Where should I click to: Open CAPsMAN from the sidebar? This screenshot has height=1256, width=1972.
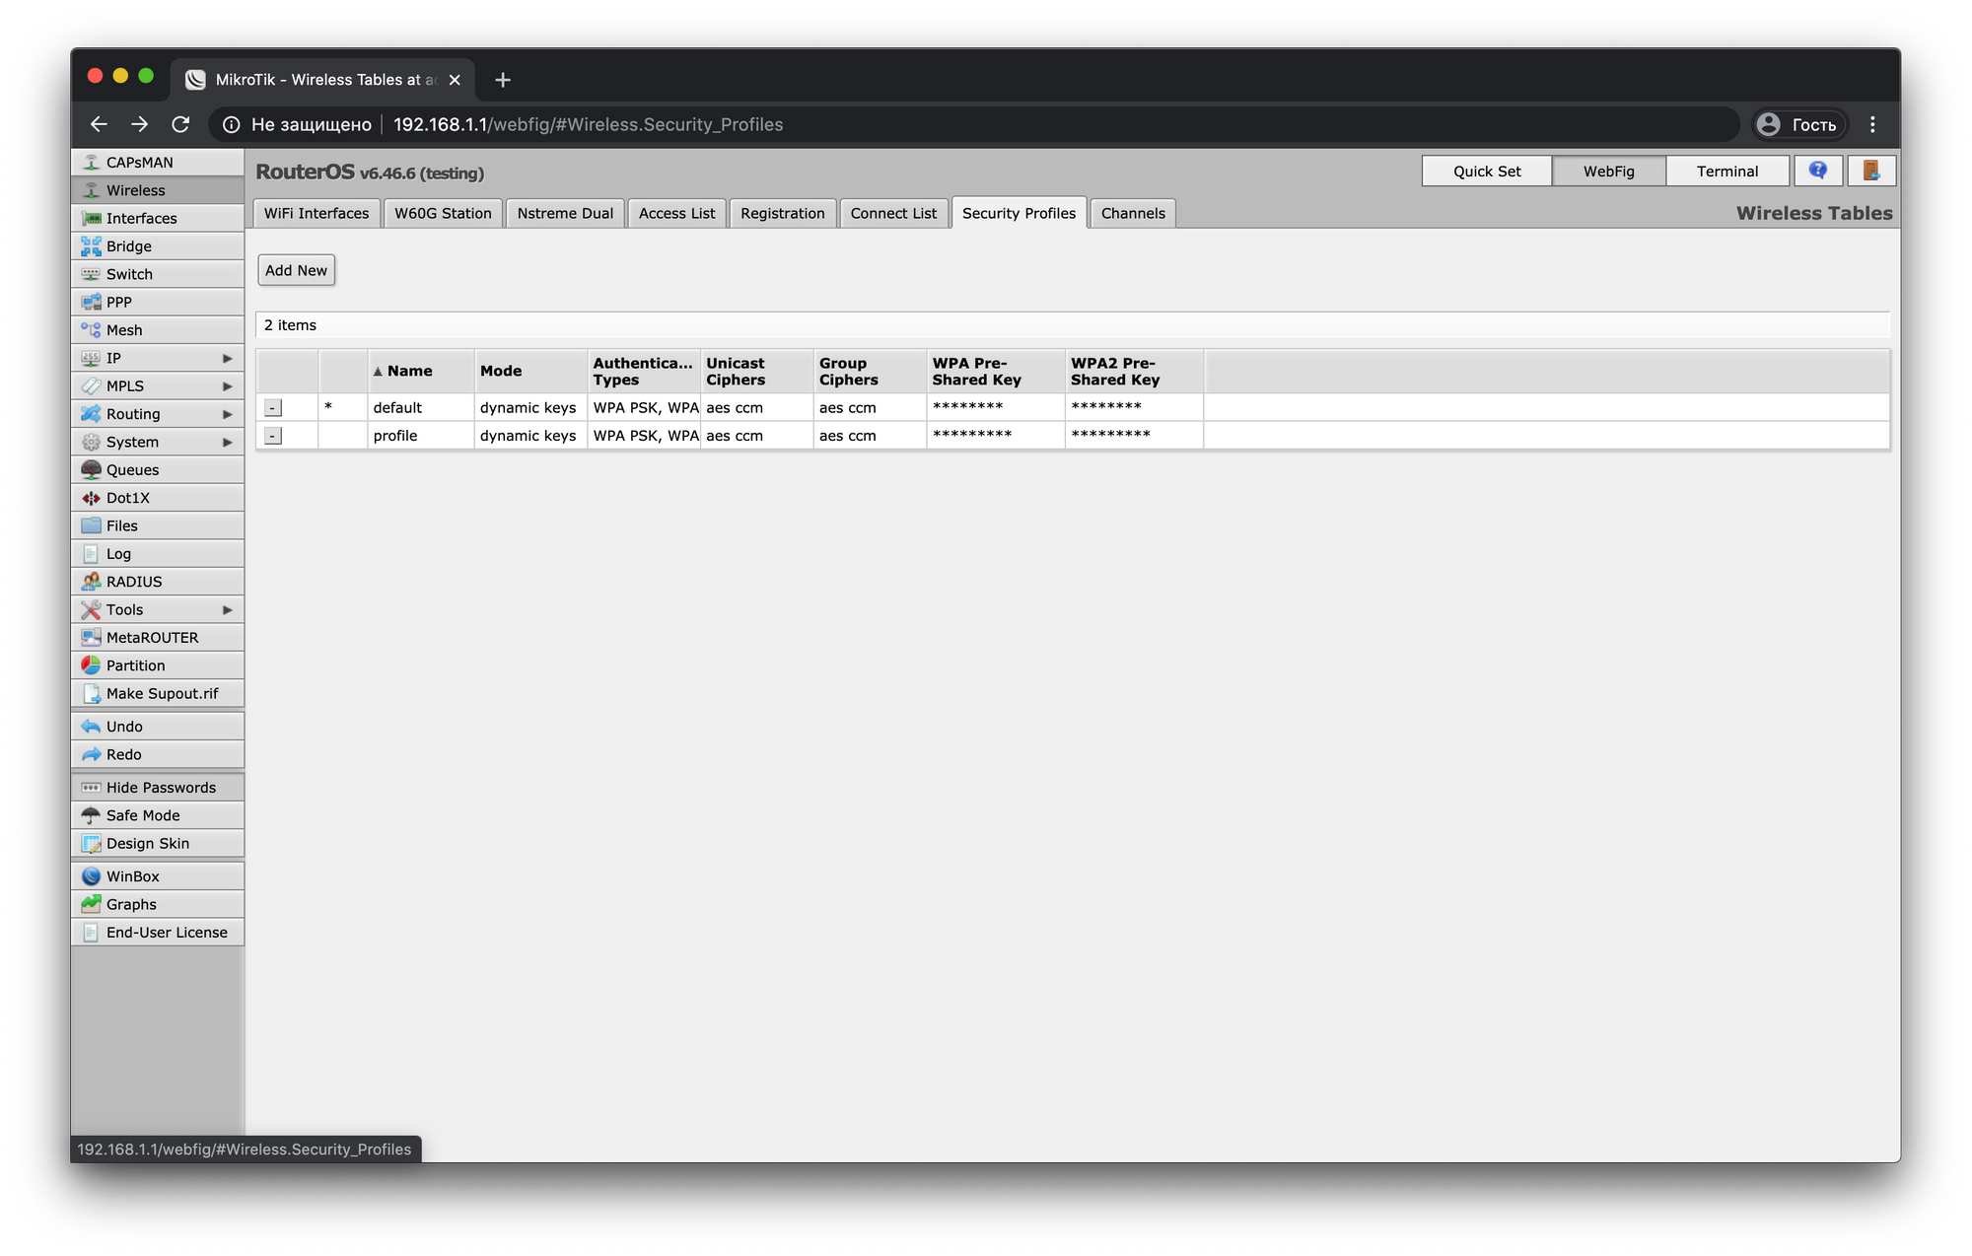[158, 162]
